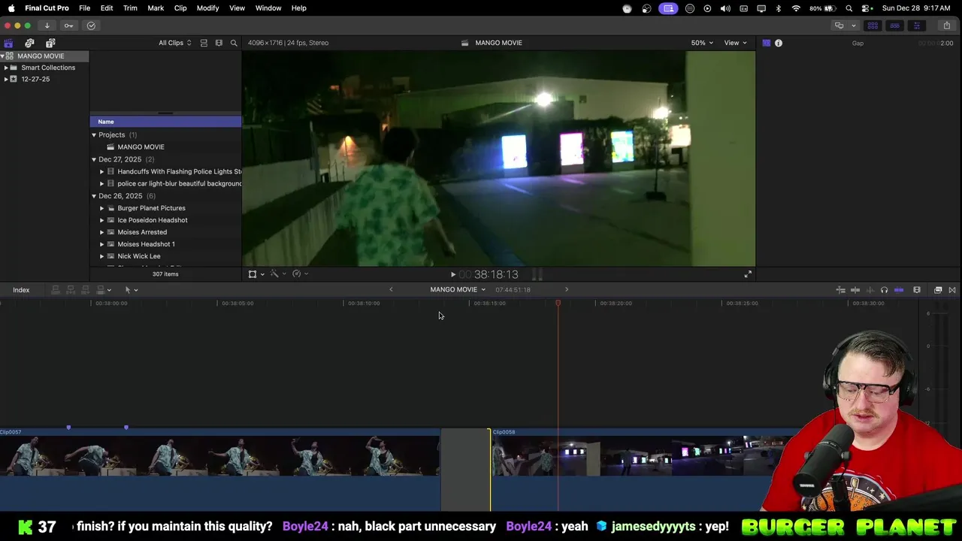Image resolution: width=962 pixels, height=541 pixels.
Task: Select Moises Arrested clip row
Action: pos(165,232)
